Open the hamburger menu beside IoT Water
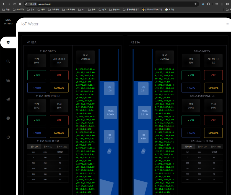This screenshot has height=195, width=231. [227, 24]
